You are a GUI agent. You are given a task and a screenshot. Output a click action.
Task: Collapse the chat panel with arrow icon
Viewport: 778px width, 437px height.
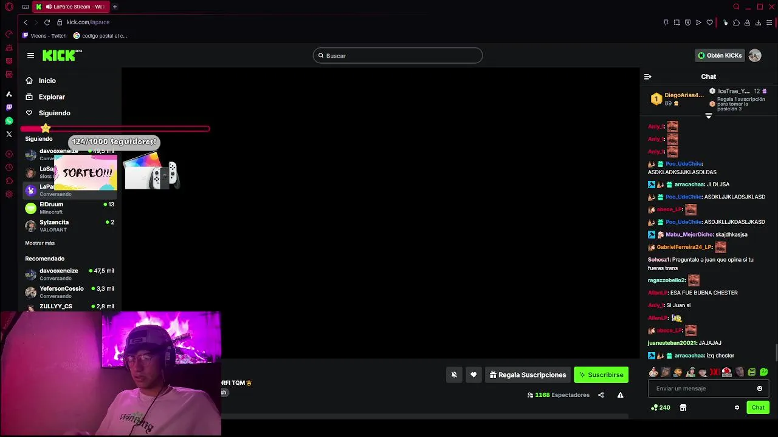pos(647,76)
